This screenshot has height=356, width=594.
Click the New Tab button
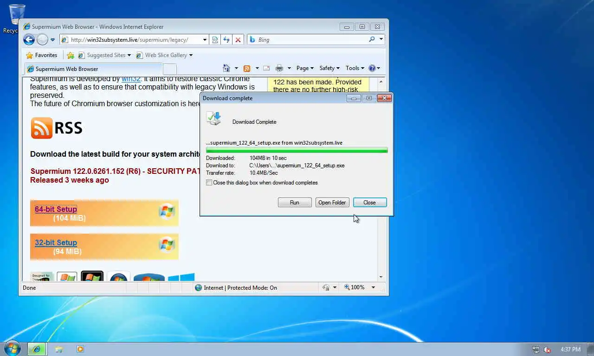[170, 69]
